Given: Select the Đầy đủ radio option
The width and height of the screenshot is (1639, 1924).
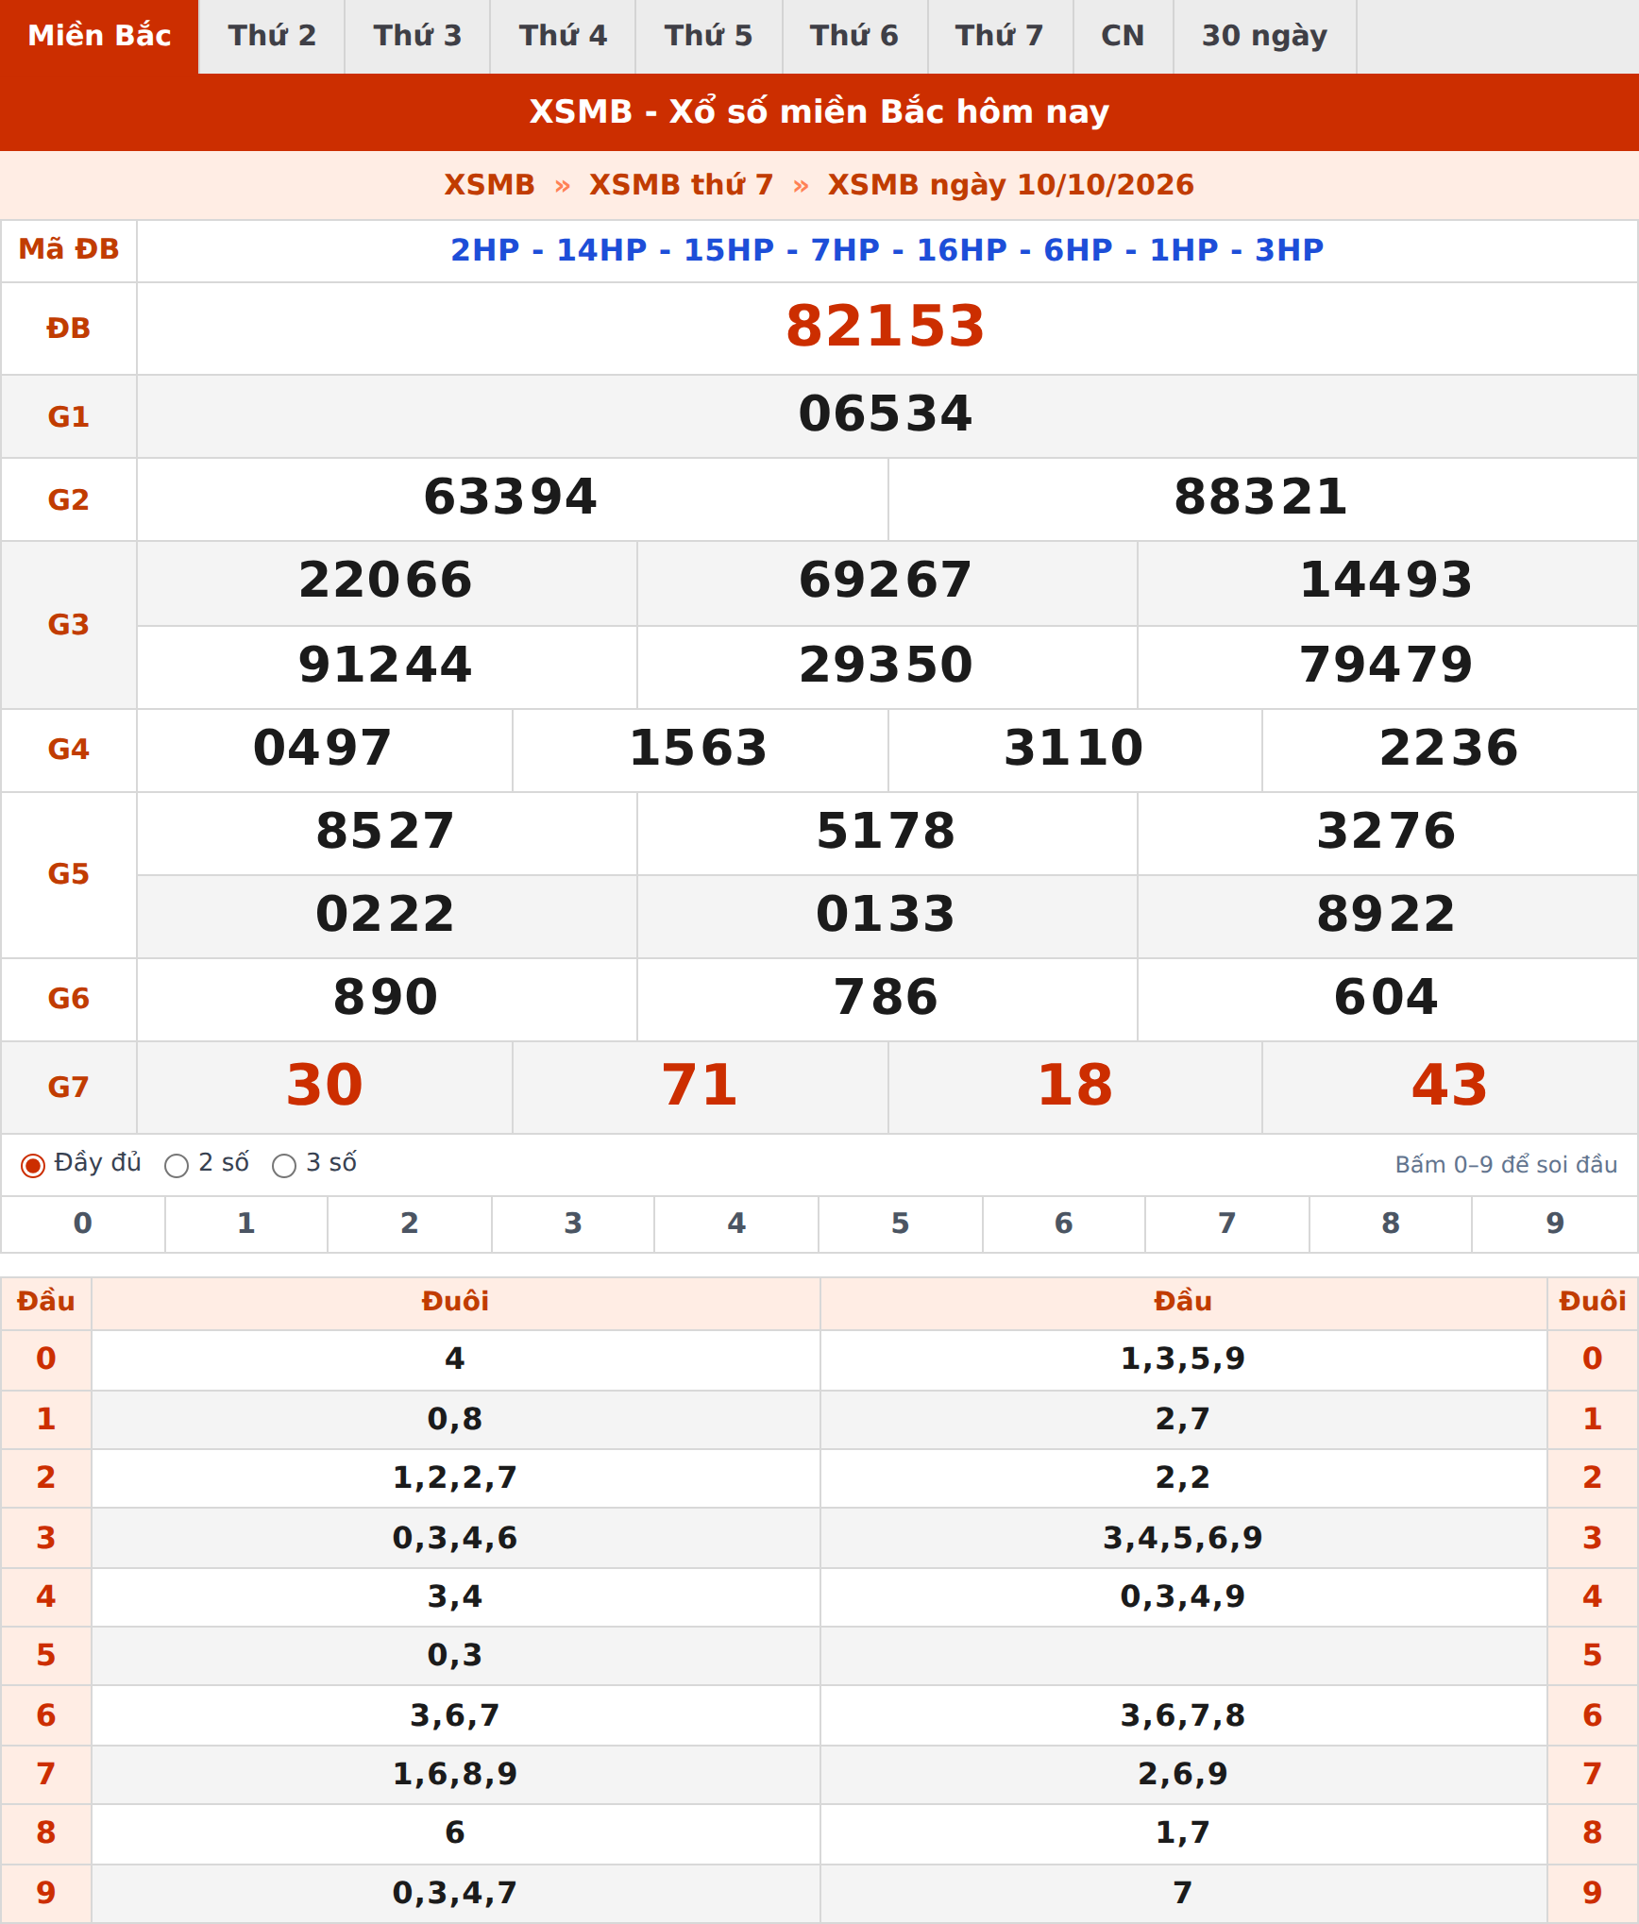Looking at the screenshot, I should (33, 1166).
